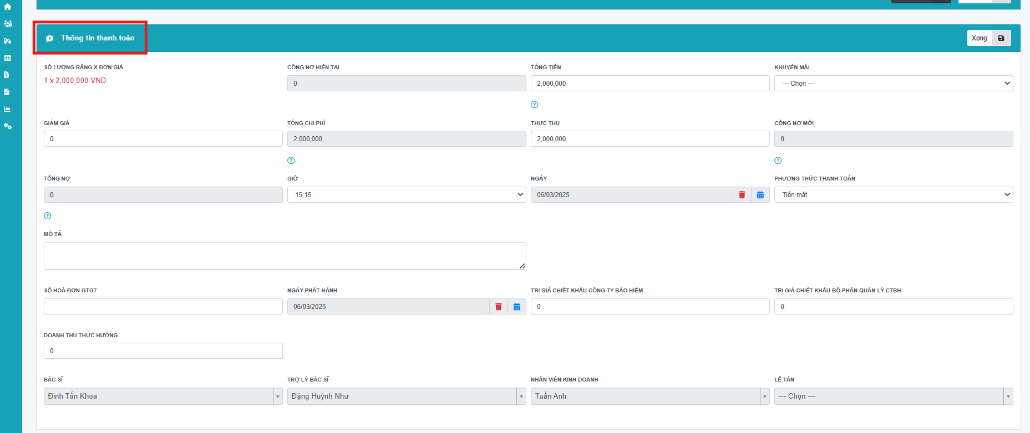Open calendar picker for Ngày field
Image resolution: width=1030 pixels, height=433 pixels.
coord(760,195)
